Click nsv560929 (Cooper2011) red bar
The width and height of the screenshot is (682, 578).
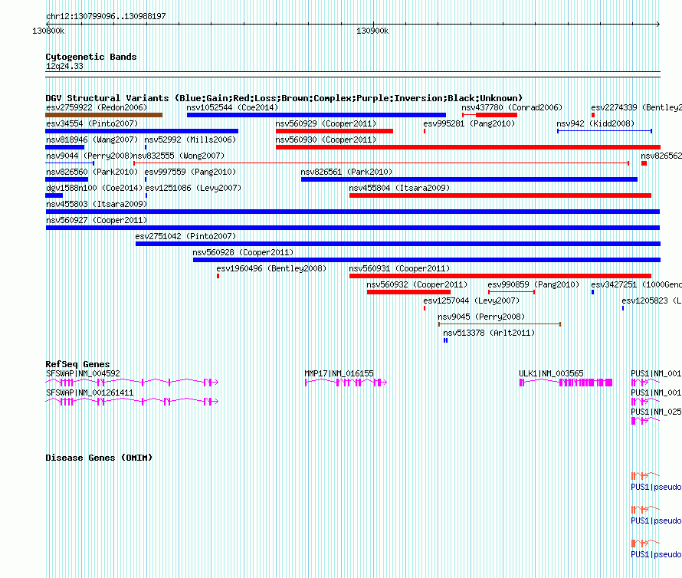pos(334,131)
